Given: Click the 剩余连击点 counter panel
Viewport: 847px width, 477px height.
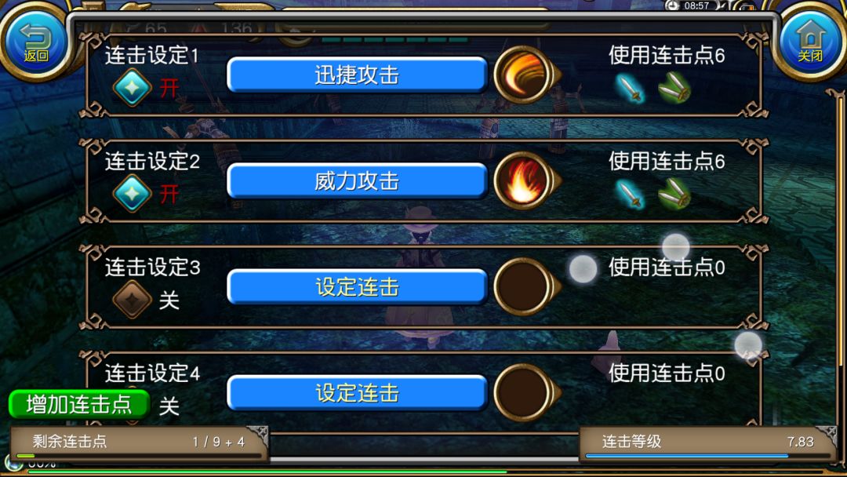Looking at the screenshot, I should tap(140, 444).
